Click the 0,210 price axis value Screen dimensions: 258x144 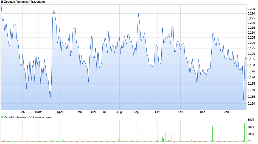(251, 33)
